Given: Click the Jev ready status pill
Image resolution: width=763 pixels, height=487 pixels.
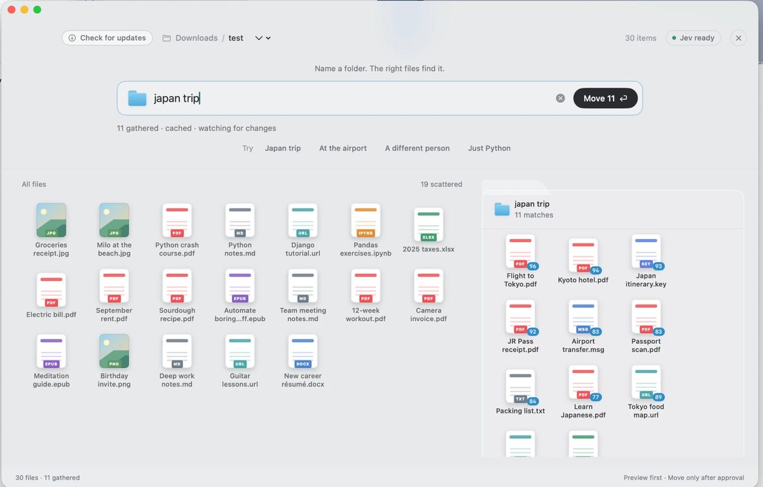Looking at the screenshot, I should coord(694,38).
